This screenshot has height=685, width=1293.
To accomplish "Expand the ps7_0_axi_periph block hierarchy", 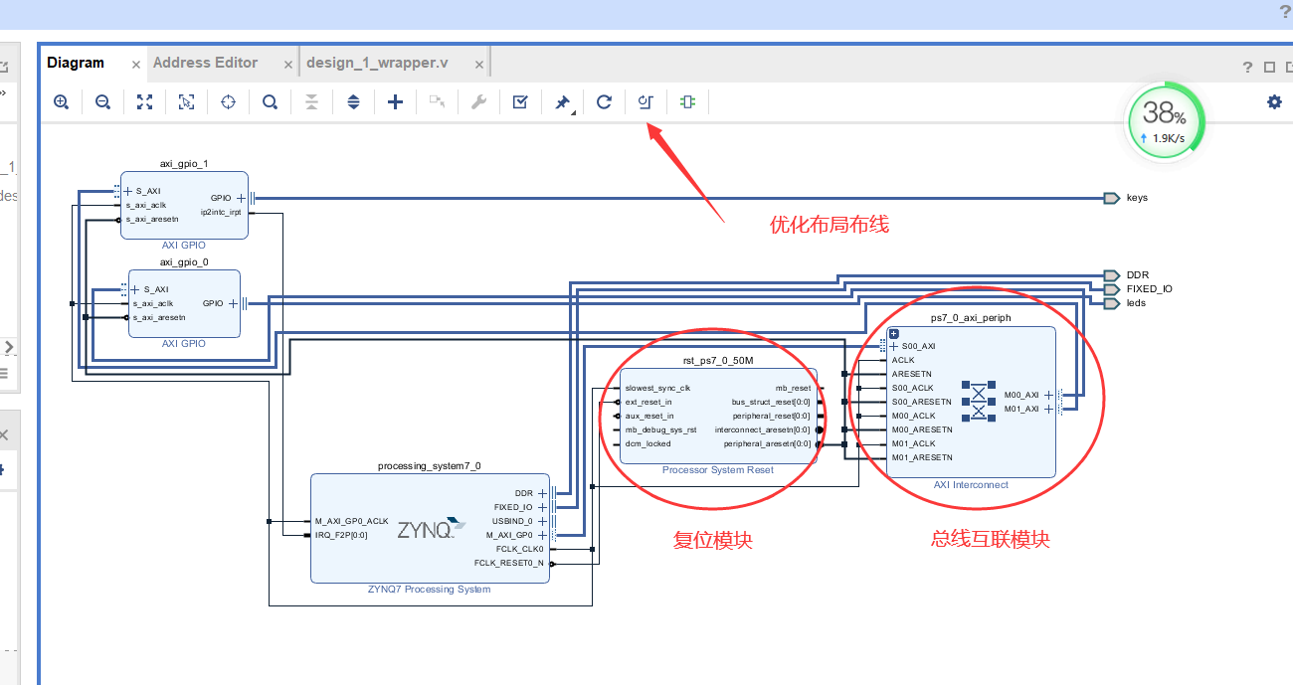I will point(894,334).
